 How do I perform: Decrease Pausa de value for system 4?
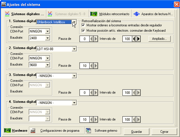click(x=91, y=119)
